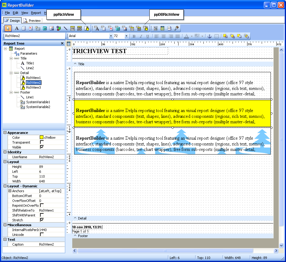Select the Label component tool

pos(17,28)
